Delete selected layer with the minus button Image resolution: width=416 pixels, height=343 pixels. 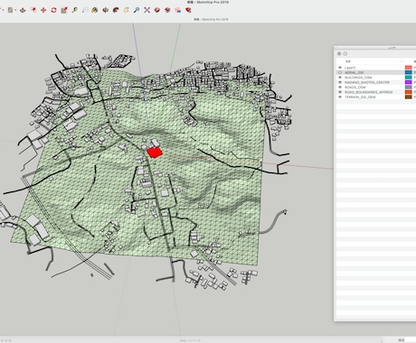click(x=345, y=53)
